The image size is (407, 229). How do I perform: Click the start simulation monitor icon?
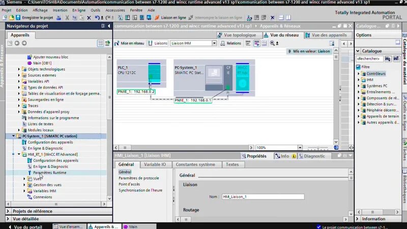142,18
